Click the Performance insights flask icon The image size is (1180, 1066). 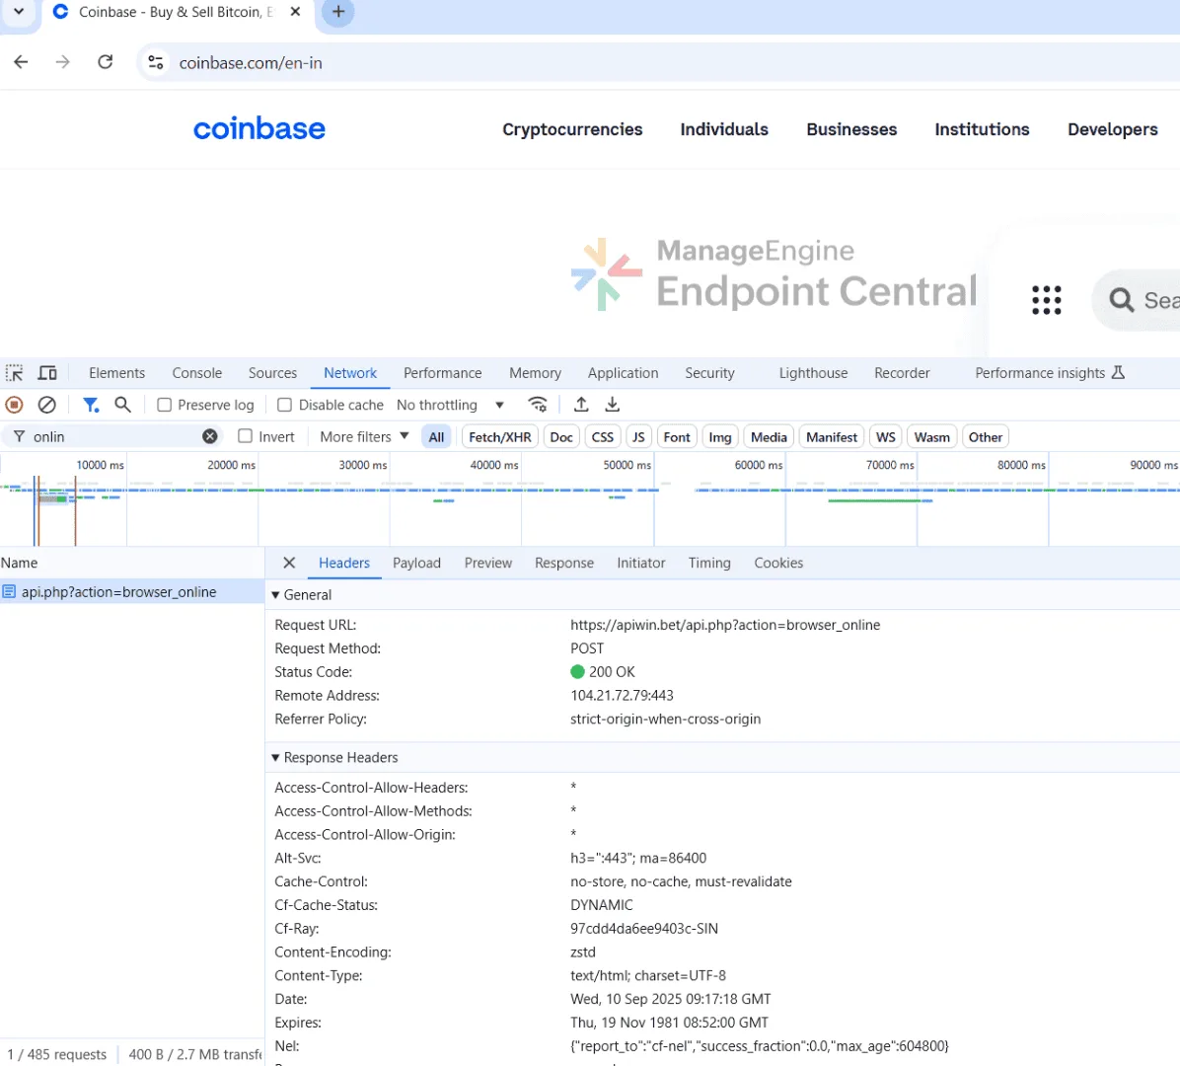click(x=1118, y=373)
